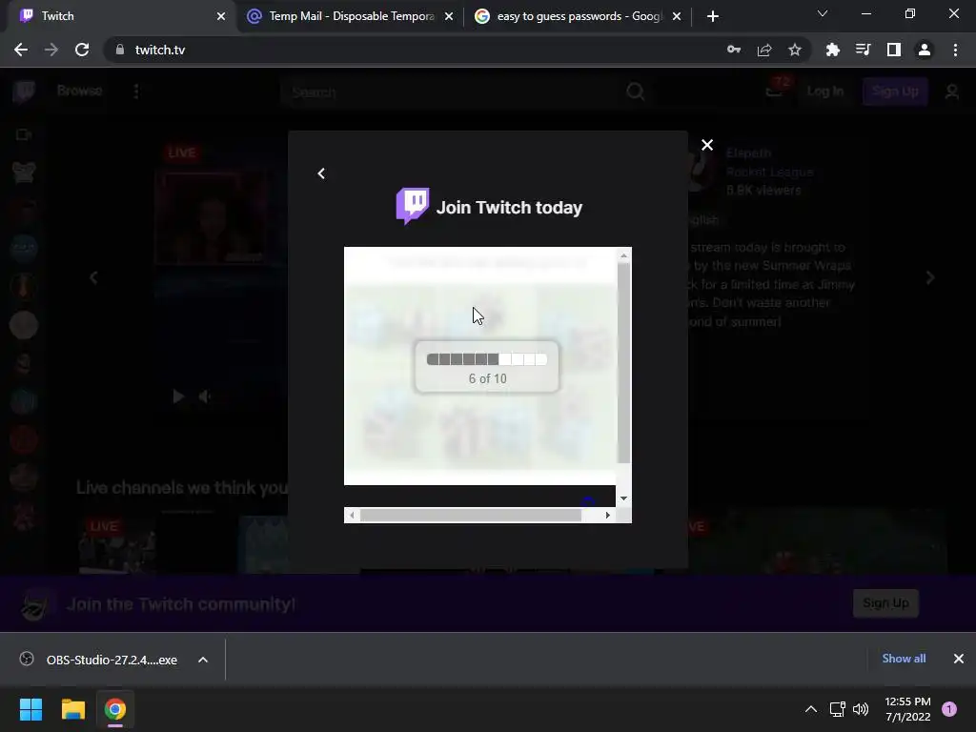Click the captcha scroll left arrow
This screenshot has width=976, height=732.
click(353, 516)
